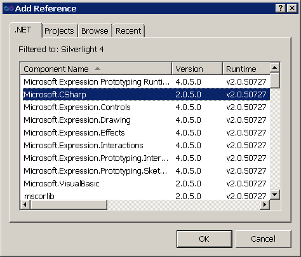This screenshot has height=257, width=301.
Task: Select Microsoft.Expression.Drawing component
Action: tap(146, 120)
